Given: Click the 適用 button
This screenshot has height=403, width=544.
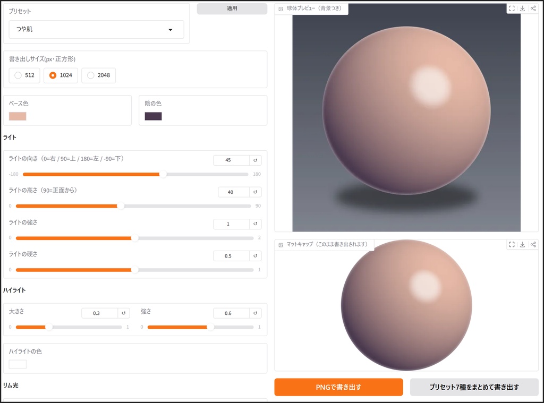Looking at the screenshot, I should pyautogui.click(x=232, y=8).
